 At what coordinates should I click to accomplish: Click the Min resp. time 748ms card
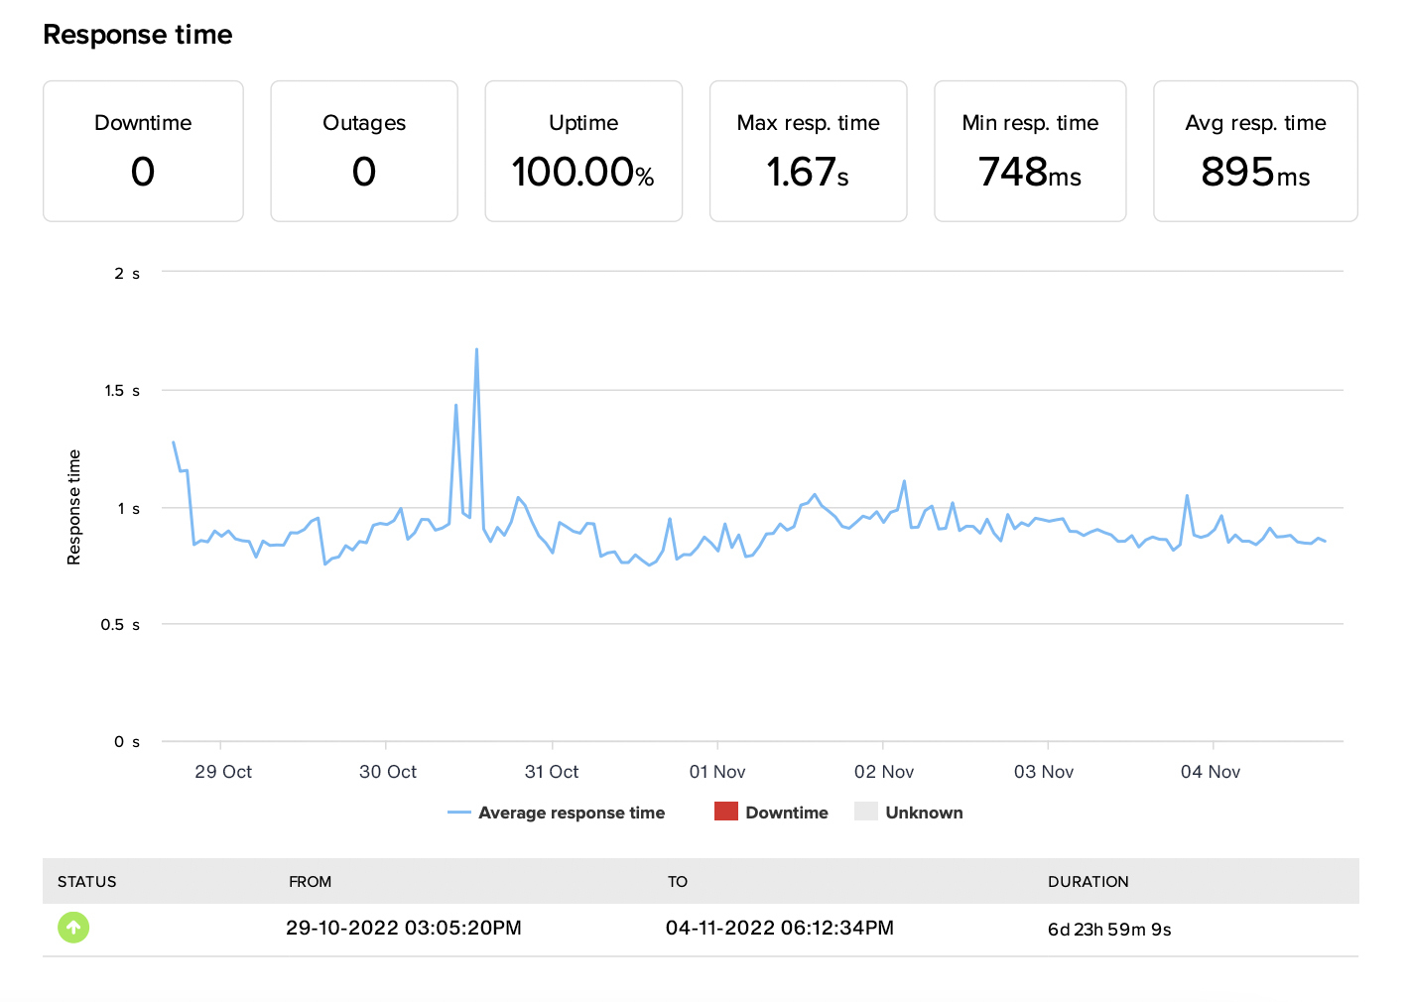pyautogui.click(x=1030, y=151)
